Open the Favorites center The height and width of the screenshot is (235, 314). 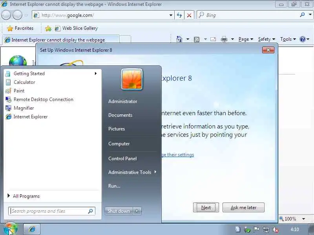(20, 28)
